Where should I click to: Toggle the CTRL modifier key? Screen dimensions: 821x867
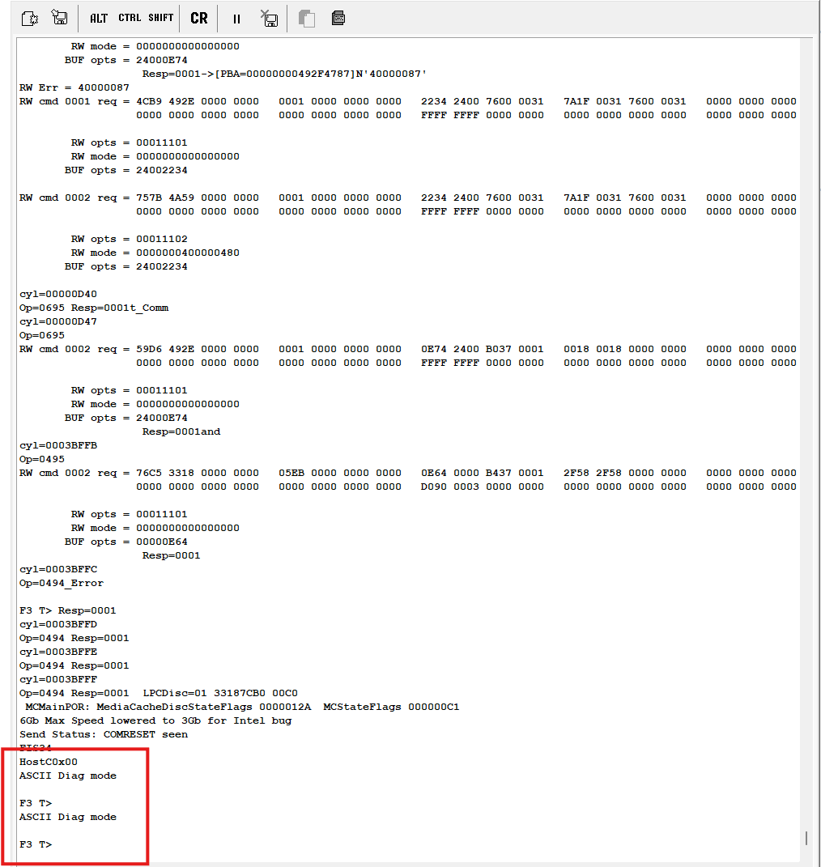(130, 17)
